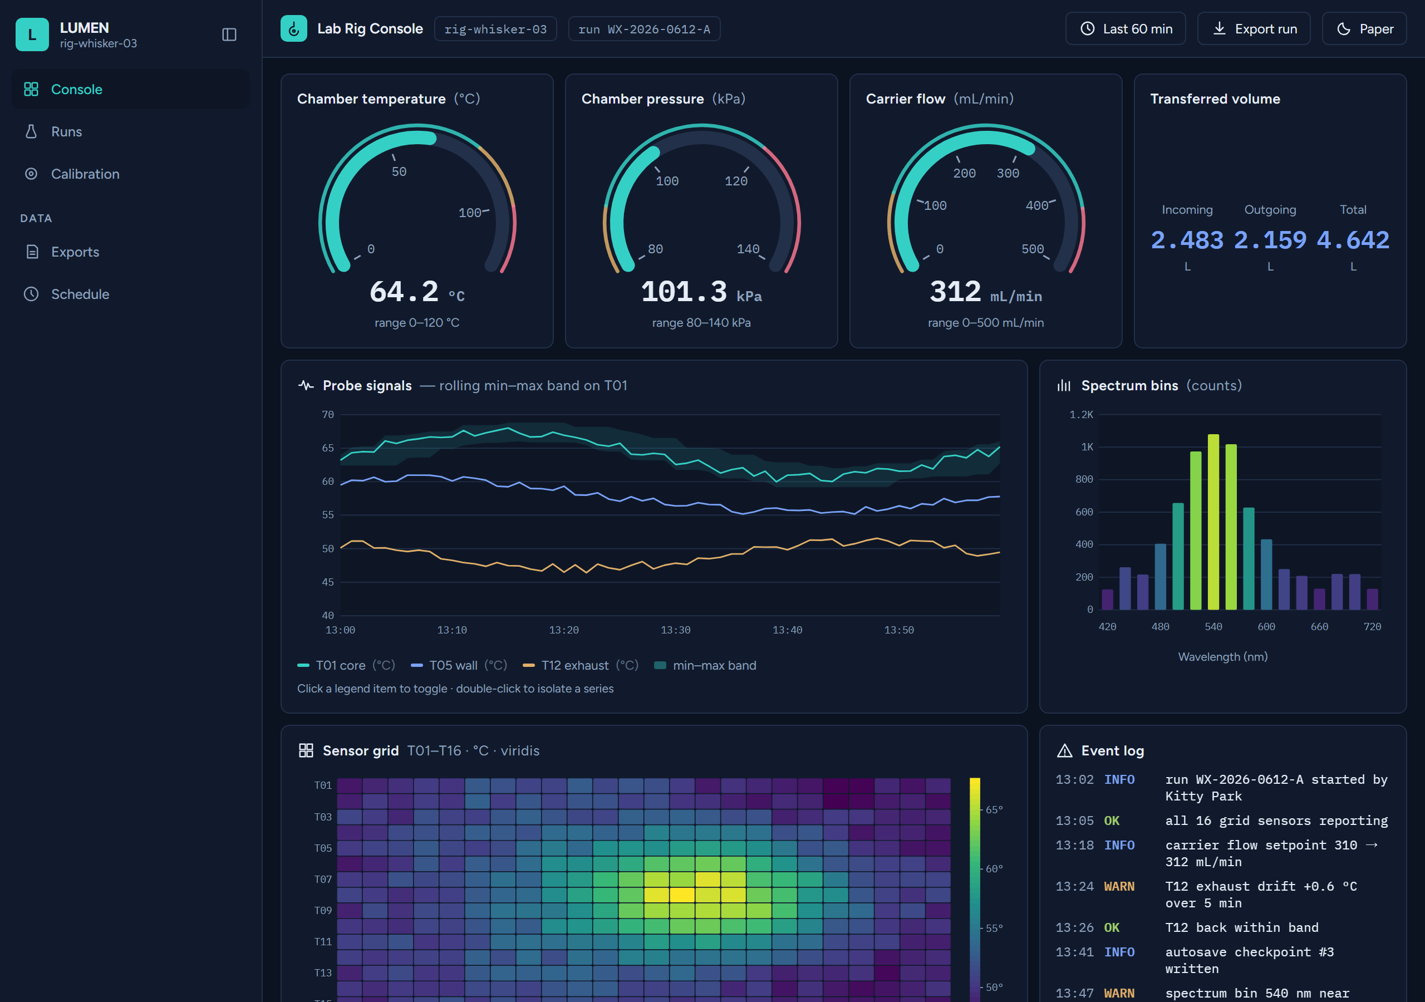Click the Probe signals pulse icon
This screenshot has width=1425, height=1002.
click(x=306, y=386)
